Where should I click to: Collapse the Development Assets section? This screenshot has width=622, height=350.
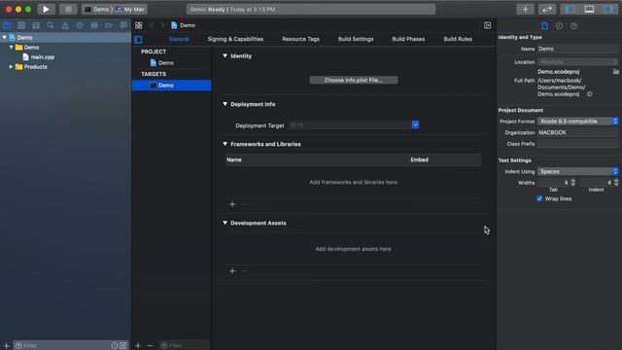tap(225, 223)
